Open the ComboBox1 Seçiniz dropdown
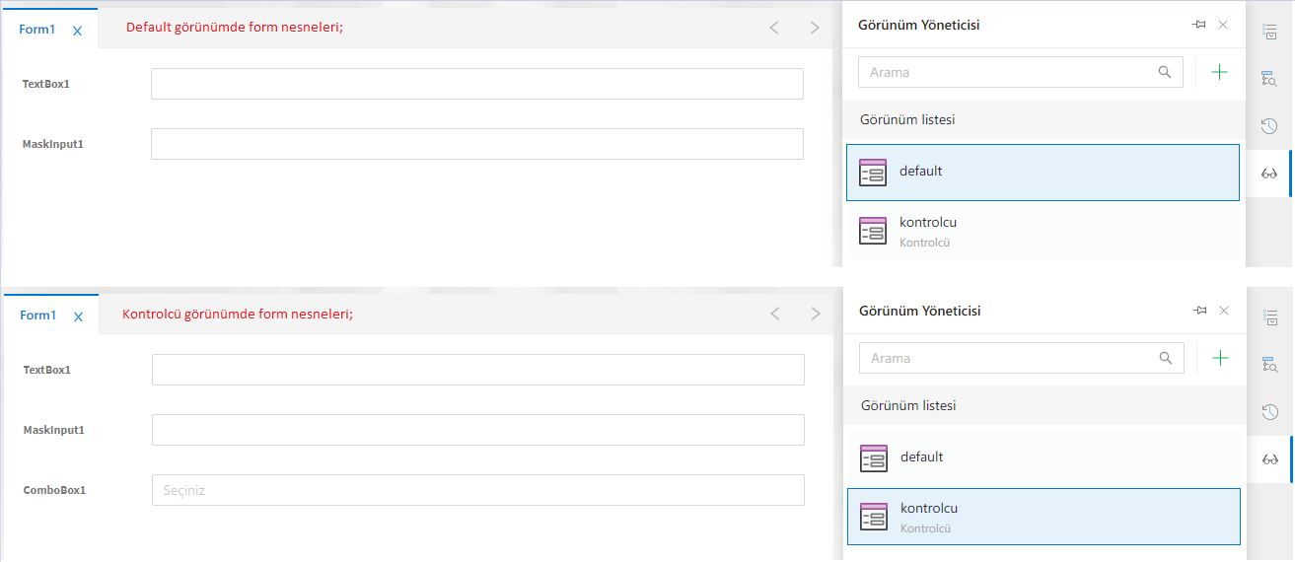The height and width of the screenshot is (562, 1295). coord(477,490)
